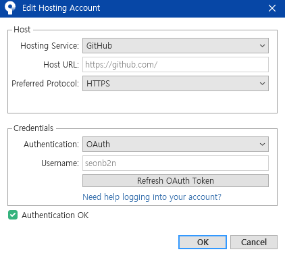Open the Need help logging in link
The width and height of the screenshot is (285, 258).
(x=152, y=197)
